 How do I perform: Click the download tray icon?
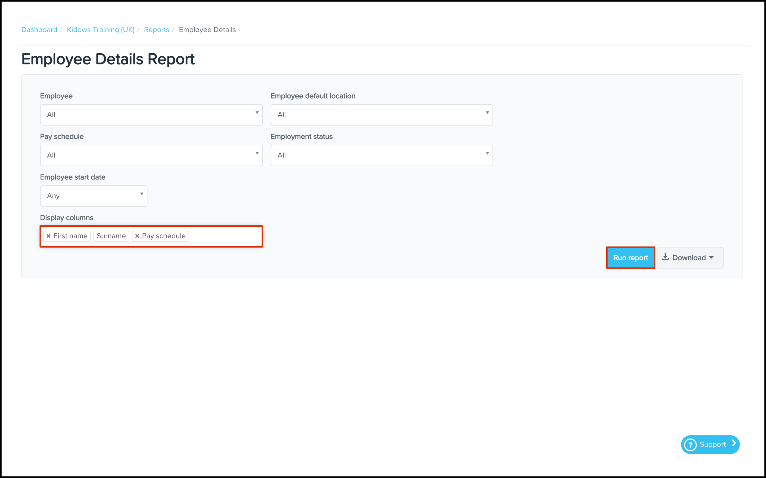pos(665,257)
